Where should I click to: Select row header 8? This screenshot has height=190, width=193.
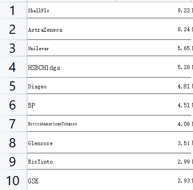14,142
